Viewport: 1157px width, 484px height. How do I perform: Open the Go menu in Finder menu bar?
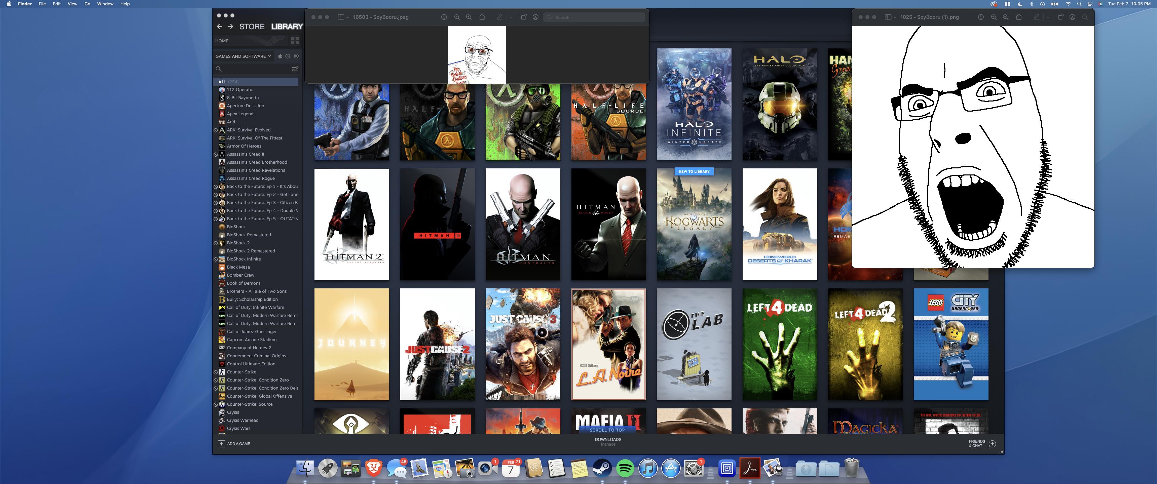87,4
